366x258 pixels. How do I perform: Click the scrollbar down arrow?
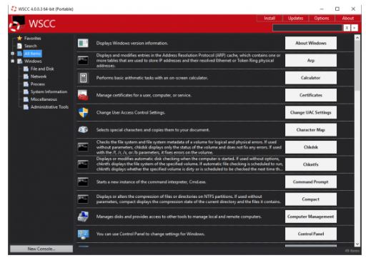(357, 244)
